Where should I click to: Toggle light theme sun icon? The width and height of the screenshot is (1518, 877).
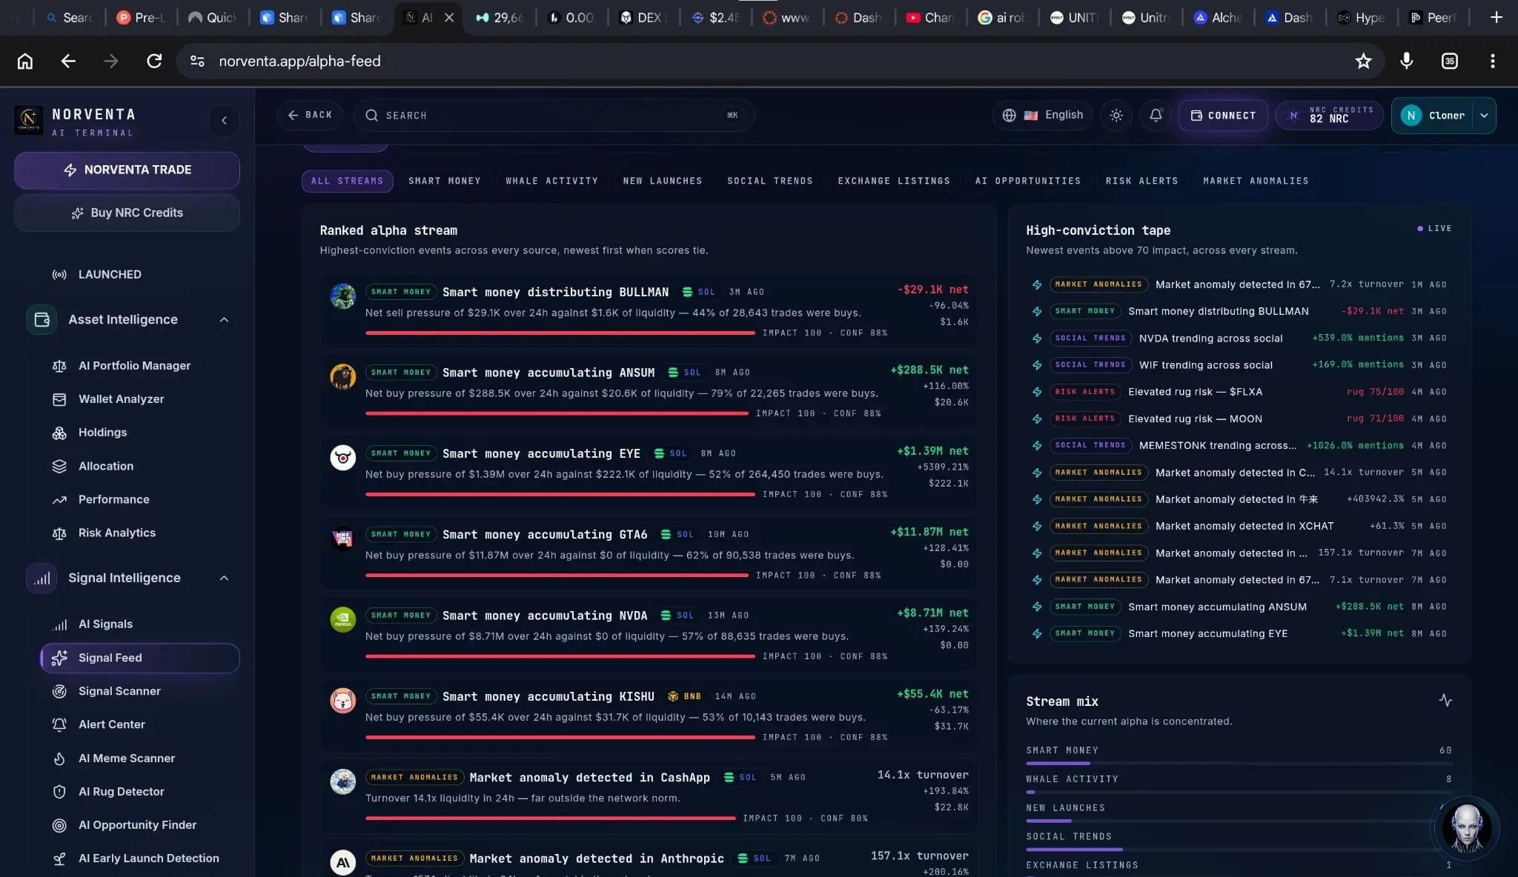click(x=1116, y=115)
